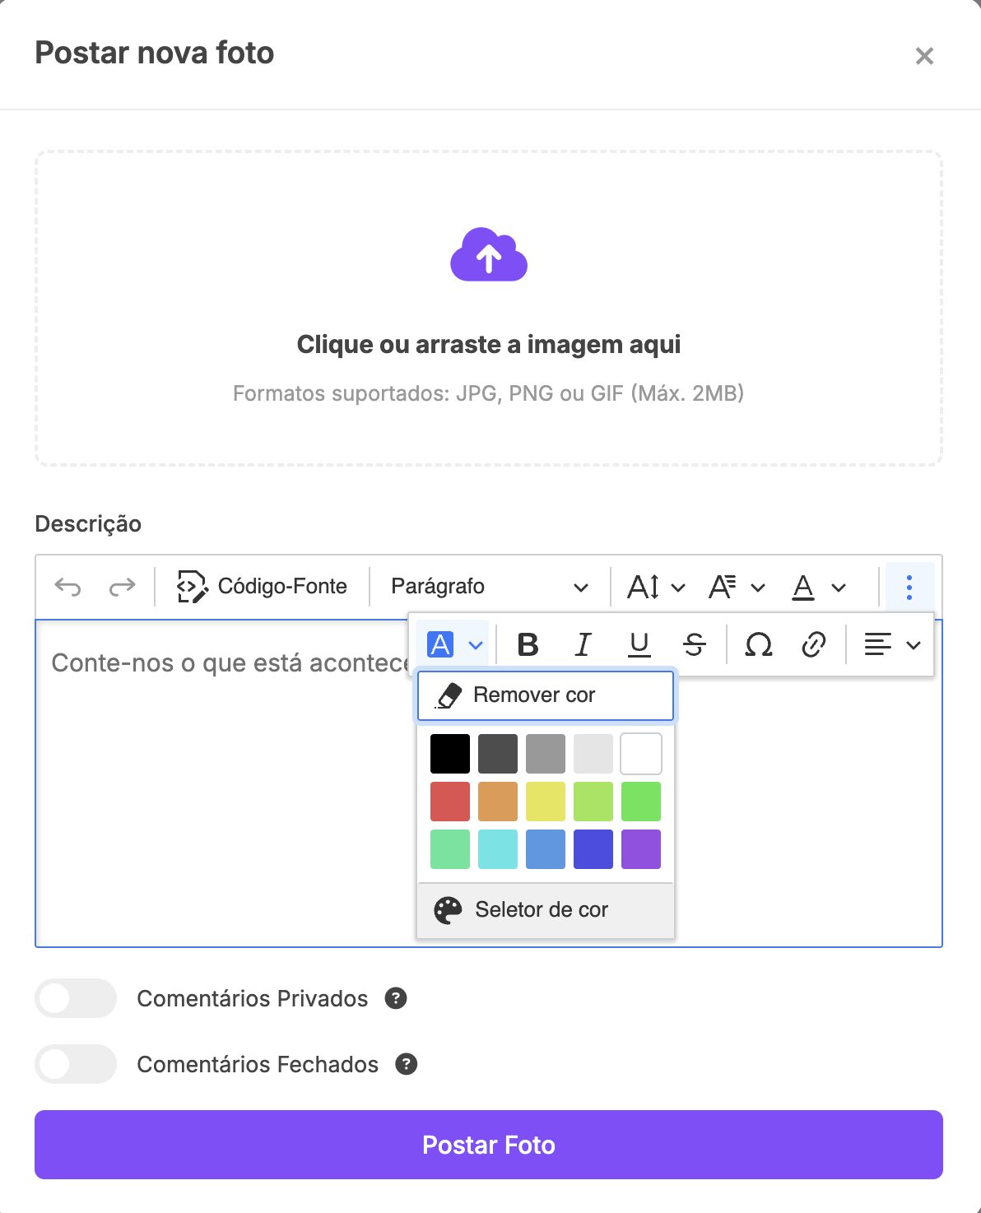Apply strikethrough formatting
The image size is (981, 1213).
click(x=695, y=644)
